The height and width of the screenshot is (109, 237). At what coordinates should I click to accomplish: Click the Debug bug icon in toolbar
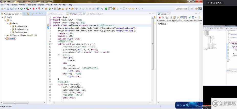16,9
